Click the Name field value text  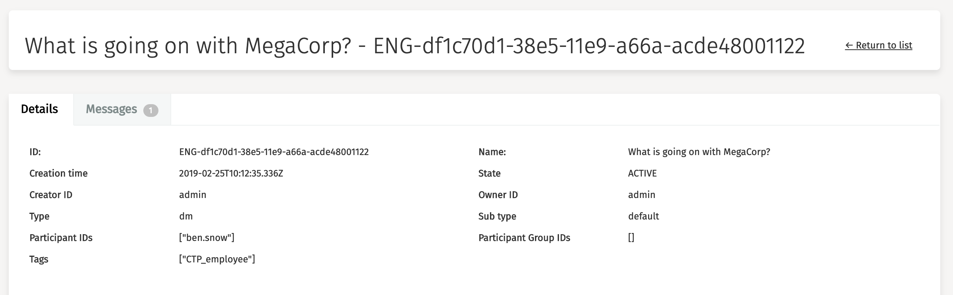pos(699,152)
